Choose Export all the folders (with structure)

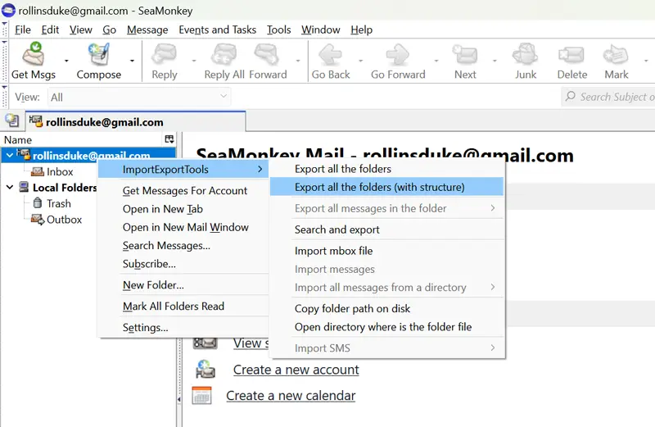click(x=386, y=187)
